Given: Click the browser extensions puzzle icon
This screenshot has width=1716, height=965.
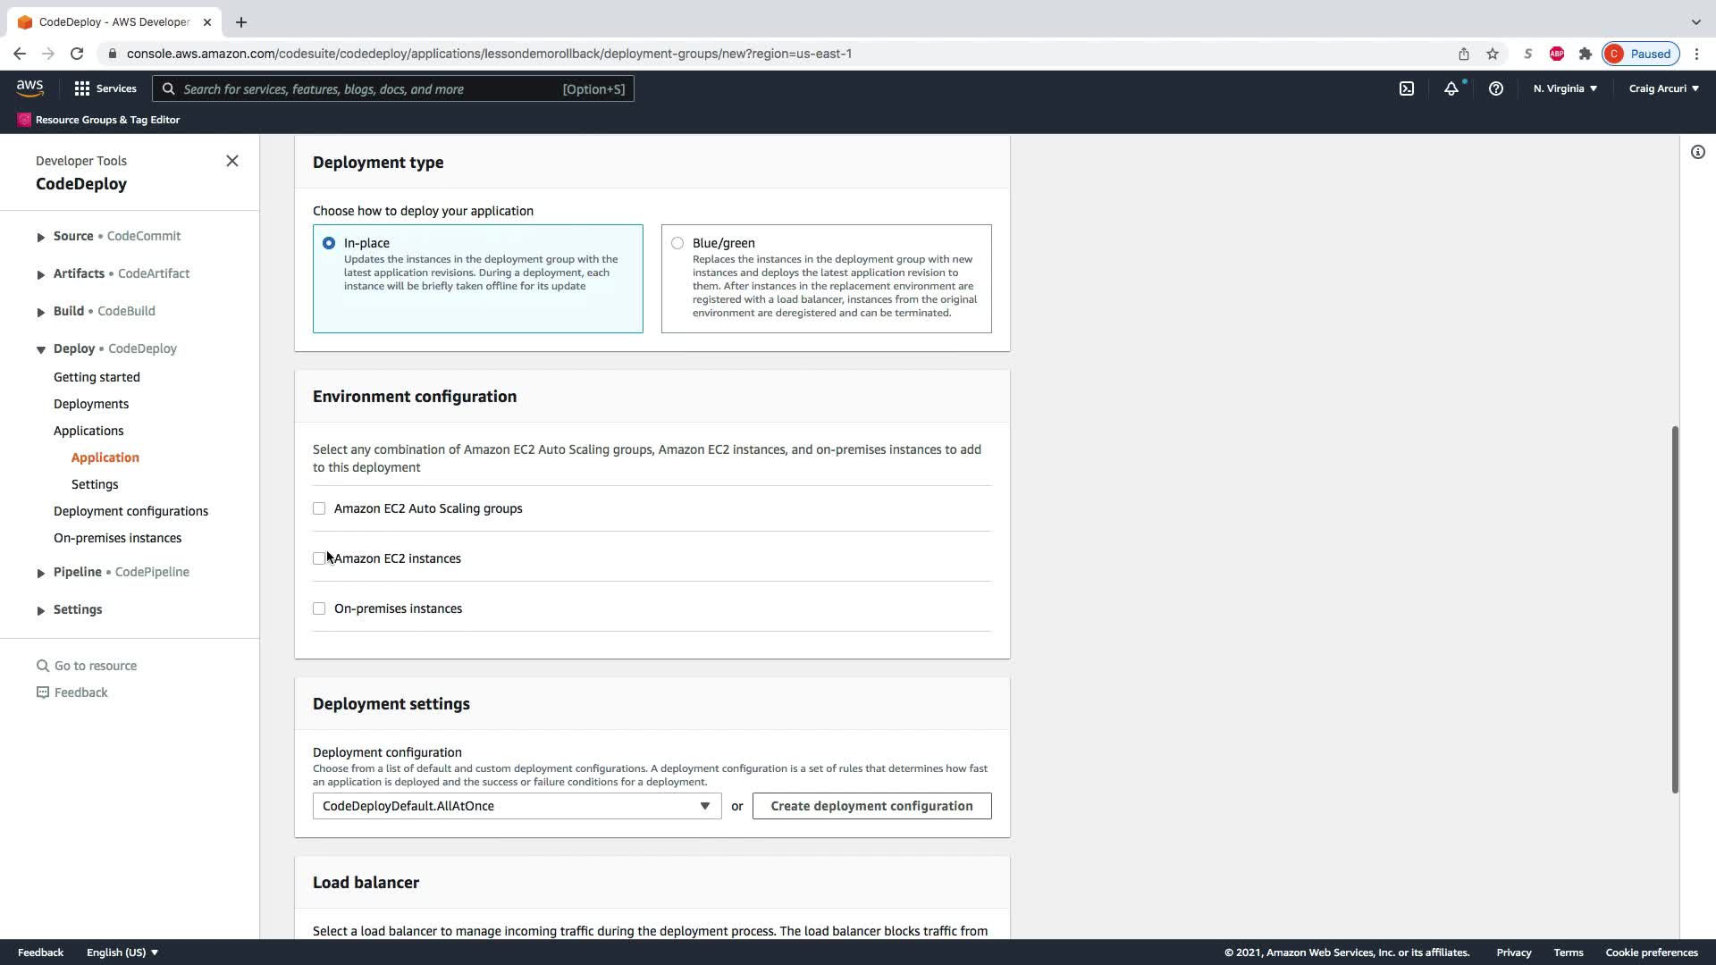Looking at the screenshot, I should 1585,54.
